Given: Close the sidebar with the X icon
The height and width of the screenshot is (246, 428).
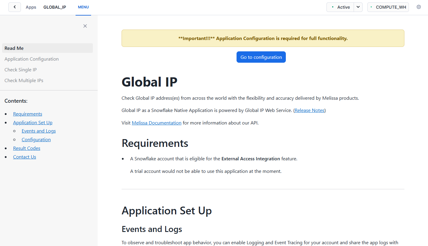Looking at the screenshot, I should click(85, 26).
